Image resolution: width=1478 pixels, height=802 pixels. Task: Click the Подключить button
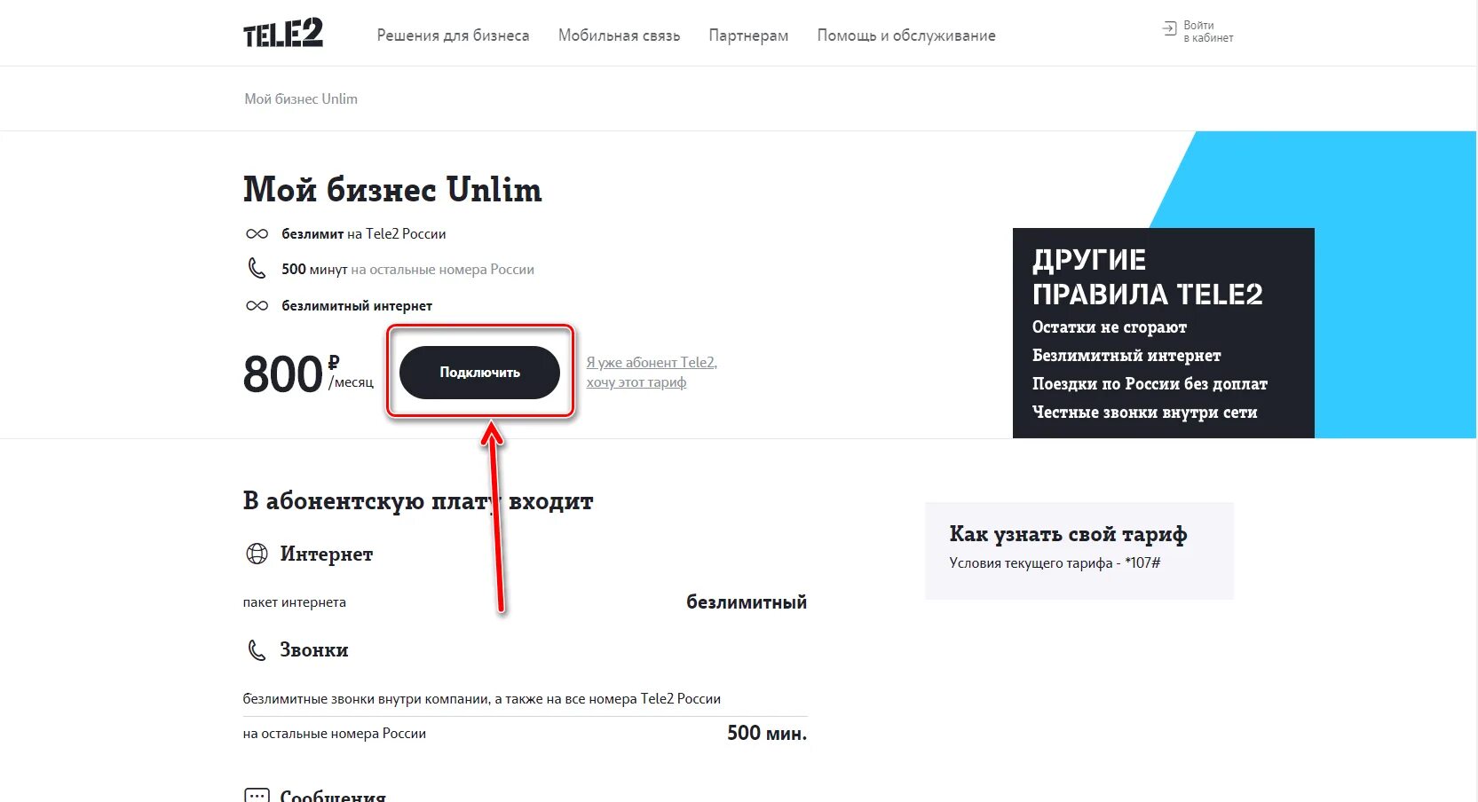pos(479,373)
